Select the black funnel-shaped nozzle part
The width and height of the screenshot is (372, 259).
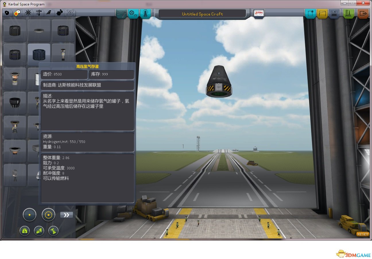tap(15, 103)
